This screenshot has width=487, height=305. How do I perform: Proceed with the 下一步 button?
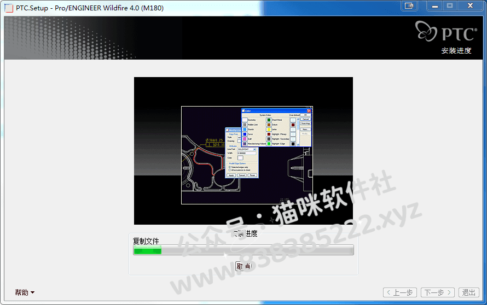[x=438, y=292]
